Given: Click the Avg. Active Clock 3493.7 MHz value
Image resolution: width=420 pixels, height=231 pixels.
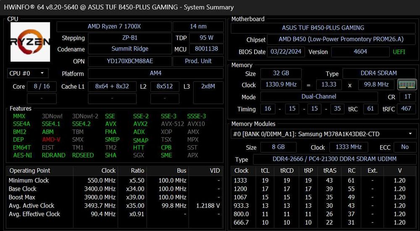Looking at the screenshot, I should (100, 206).
